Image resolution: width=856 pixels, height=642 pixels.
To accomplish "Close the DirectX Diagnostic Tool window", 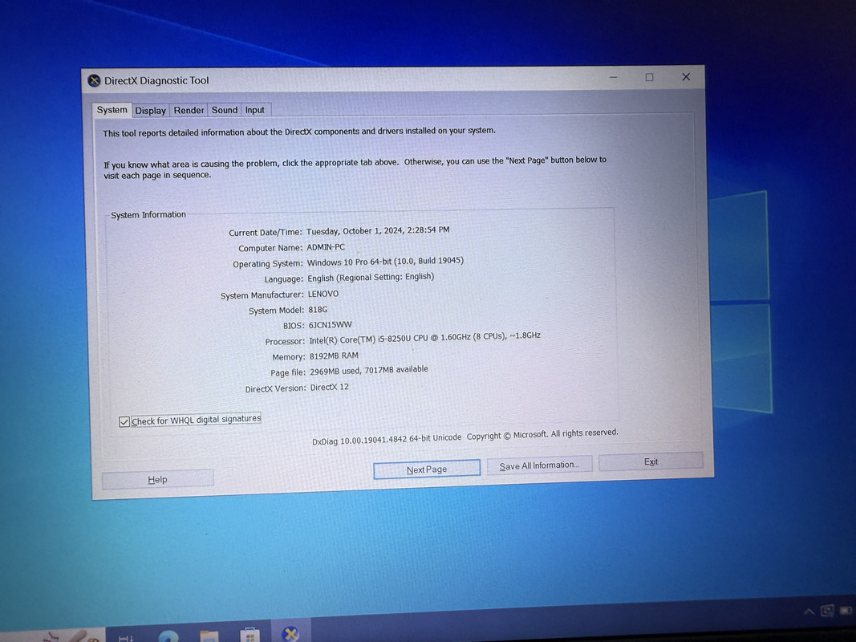I will (686, 76).
